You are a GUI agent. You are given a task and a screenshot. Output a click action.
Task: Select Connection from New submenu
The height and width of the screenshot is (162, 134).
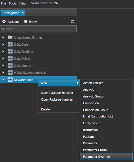(106, 103)
